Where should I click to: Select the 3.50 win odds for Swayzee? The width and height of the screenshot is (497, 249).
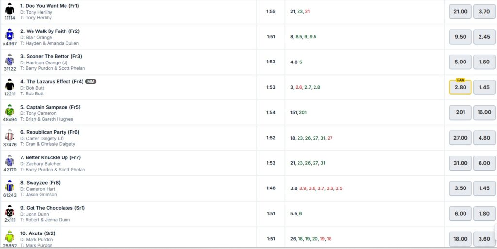(460, 188)
